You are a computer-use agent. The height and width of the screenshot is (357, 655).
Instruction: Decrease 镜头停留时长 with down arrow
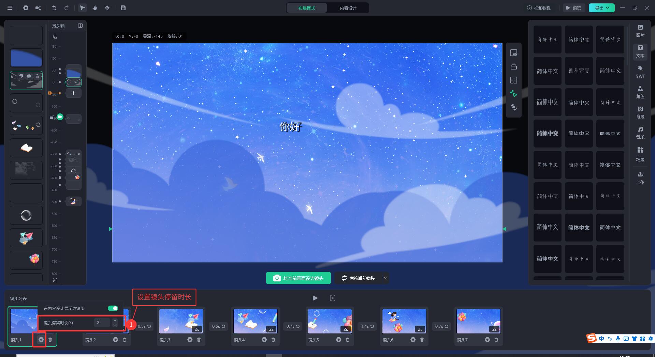click(x=115, y=325)
